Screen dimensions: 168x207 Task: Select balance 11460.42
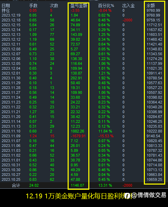click(x=155, y=39)
